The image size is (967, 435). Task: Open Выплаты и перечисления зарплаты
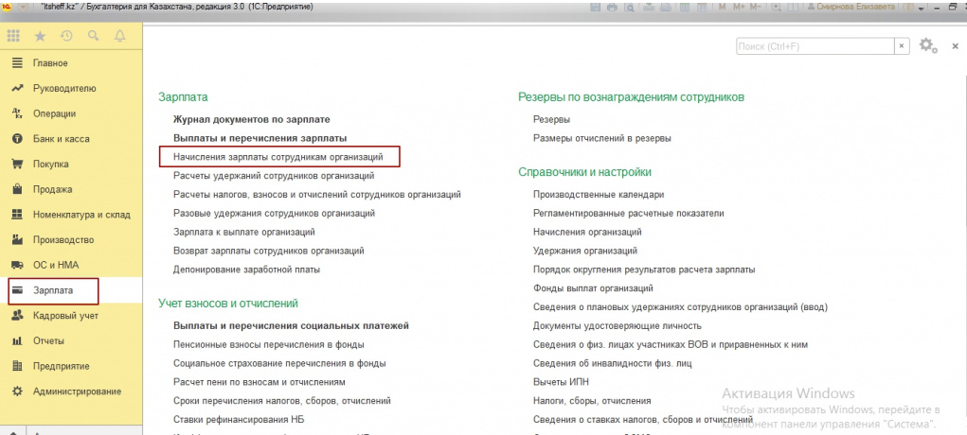260,138
